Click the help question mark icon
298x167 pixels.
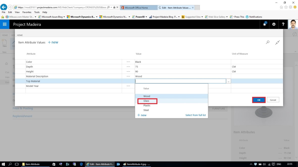(x=283, y=24)
